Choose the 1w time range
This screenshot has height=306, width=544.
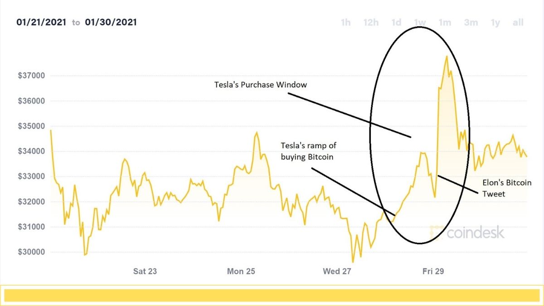point(420,23)
